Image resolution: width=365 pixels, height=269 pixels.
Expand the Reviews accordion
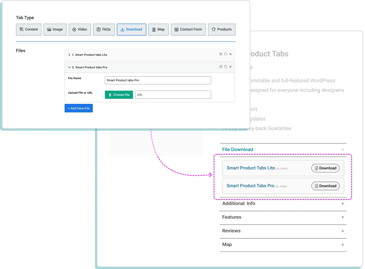(343, 231)
